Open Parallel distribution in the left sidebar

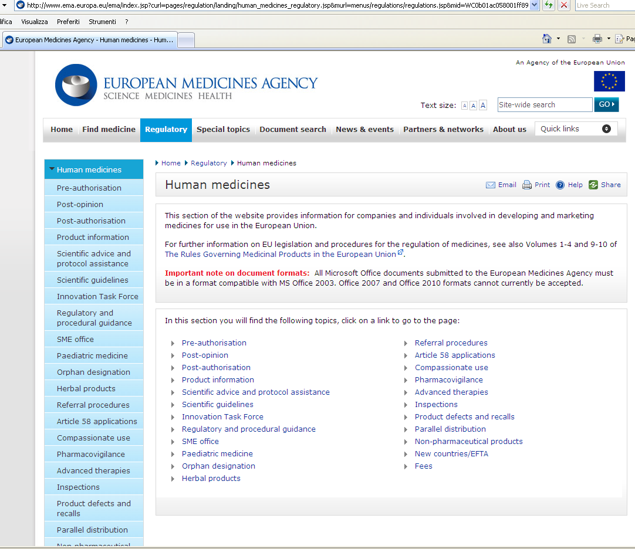[x=94, y=530]
